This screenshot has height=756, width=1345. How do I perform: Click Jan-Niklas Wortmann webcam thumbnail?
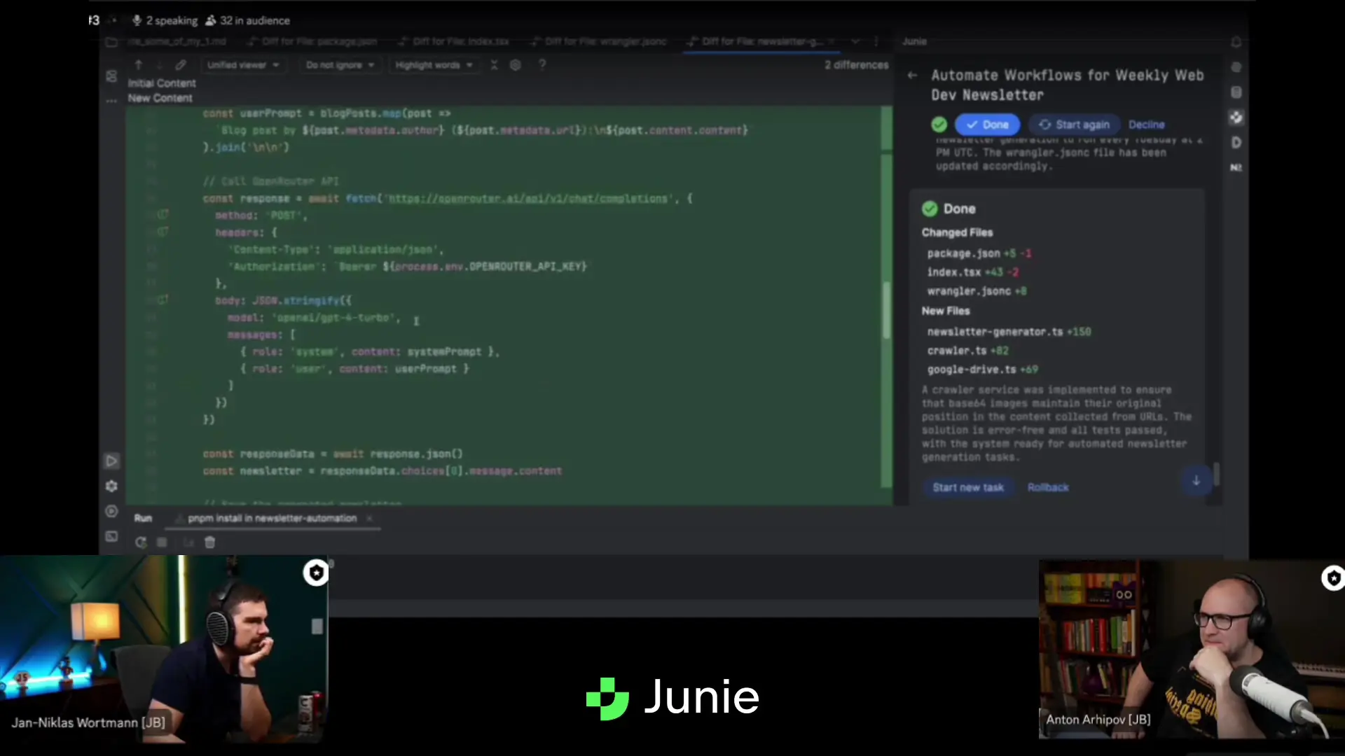(x=164, y=649)
